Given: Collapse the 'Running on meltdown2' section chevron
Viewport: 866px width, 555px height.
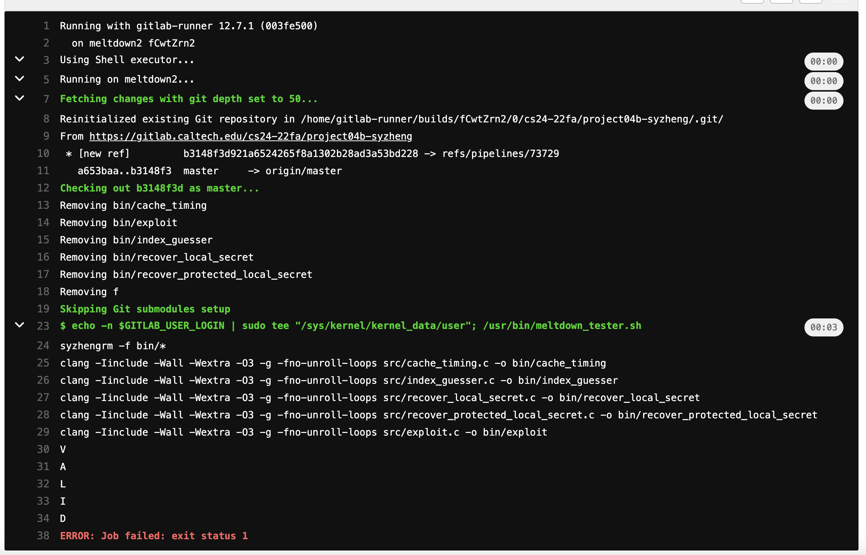Looking at the screenshot, I should click(x=20, y=79).
